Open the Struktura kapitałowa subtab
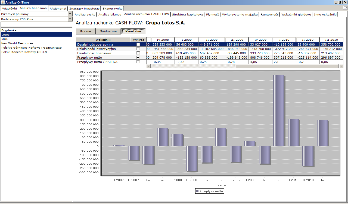Viewport: 348px width, 204px height. click(x=188, y=14)
